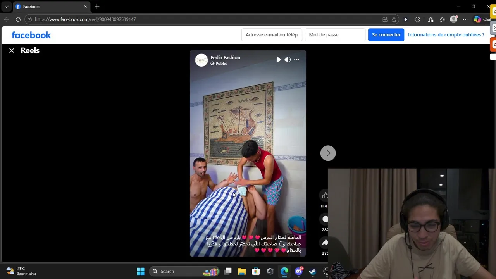This screenshot has width=496, height=279.
Task: Mute the reel's audio
Action: click(x=288, y=60)
